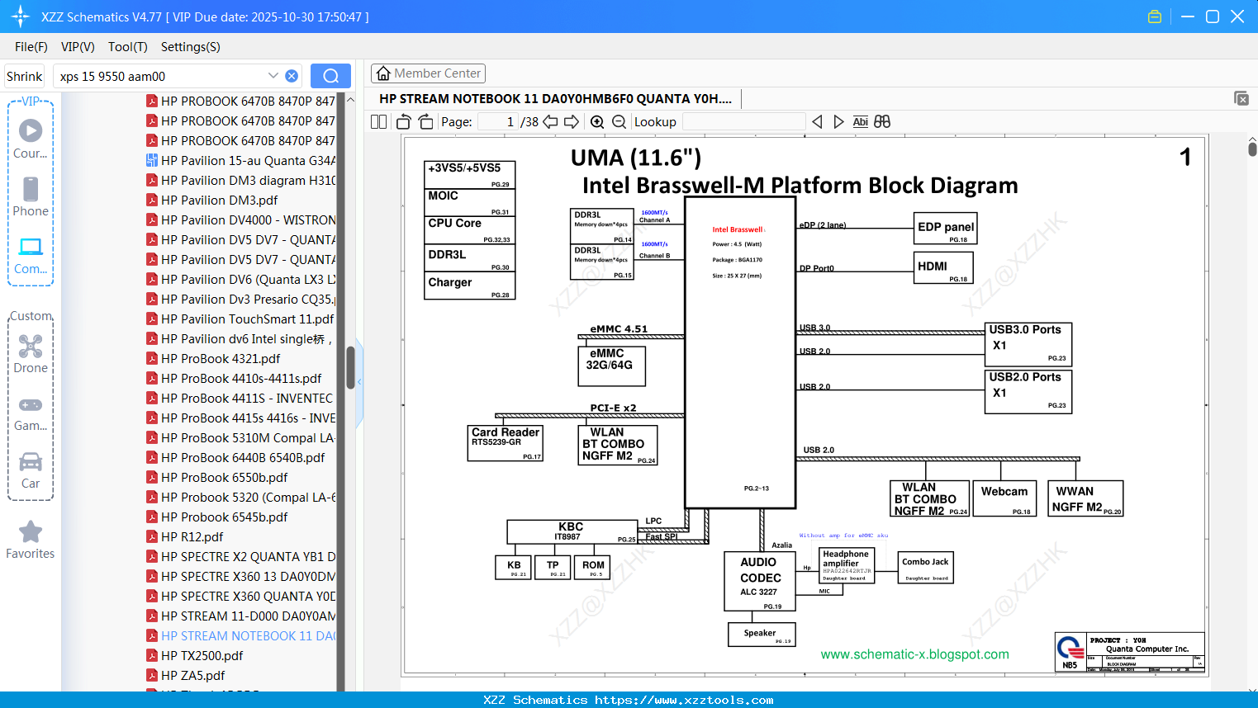The image size is (1258, 708).
Task: Click the file list vertical scrollbar thumb
Action: (x=350, y=367)
